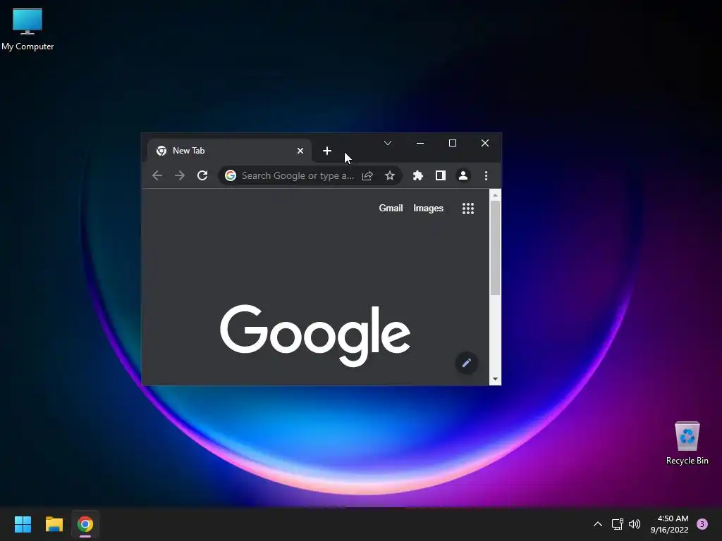Customize this page pencil button
Image resolution: width=722 pixels, height=541 pixels.
(467, 363)
